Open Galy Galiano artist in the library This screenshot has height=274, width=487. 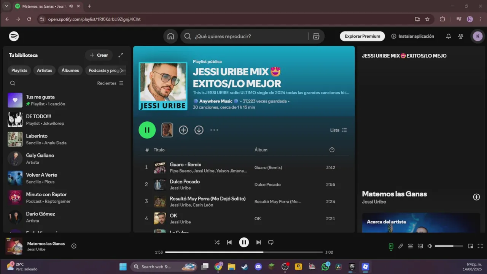pos(67,159)
